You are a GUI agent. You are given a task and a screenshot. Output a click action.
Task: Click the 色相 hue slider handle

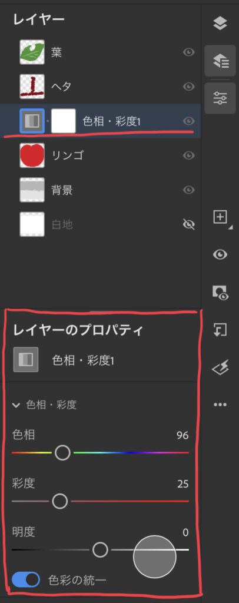[x=62, y=453]
